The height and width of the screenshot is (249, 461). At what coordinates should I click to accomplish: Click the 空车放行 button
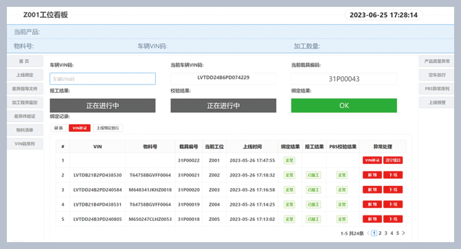coord(436,75)
